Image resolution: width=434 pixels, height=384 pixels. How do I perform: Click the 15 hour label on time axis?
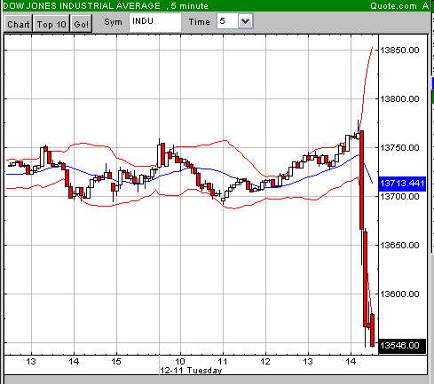tap(116, 361)
